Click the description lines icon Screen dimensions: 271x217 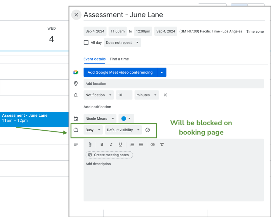[76, 144]
